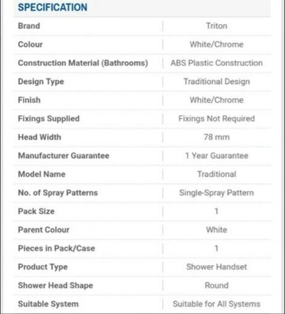Click the Parent Colour White value

click(x=217, y=230)
